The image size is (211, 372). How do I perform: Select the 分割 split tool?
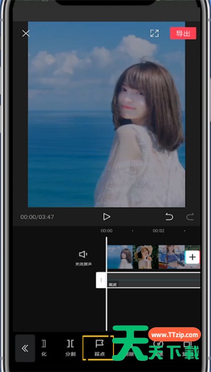tap(70, 348)
